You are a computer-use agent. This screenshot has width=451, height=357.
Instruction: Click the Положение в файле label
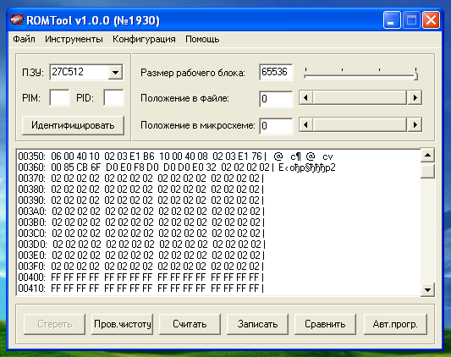click(x=184, y=98)
